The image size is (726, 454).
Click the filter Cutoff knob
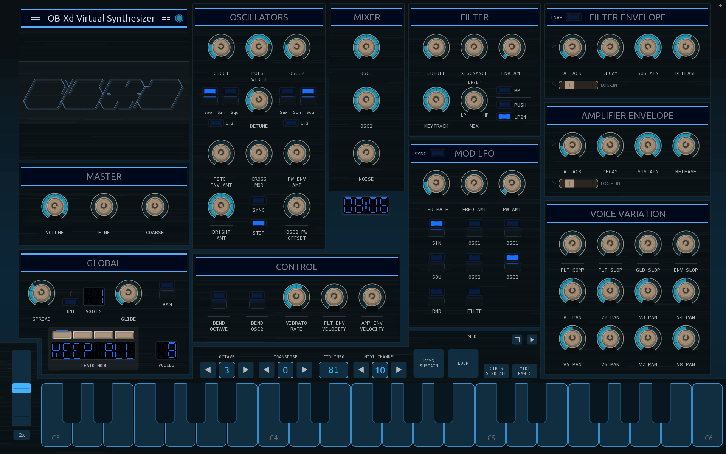(436, 47)
